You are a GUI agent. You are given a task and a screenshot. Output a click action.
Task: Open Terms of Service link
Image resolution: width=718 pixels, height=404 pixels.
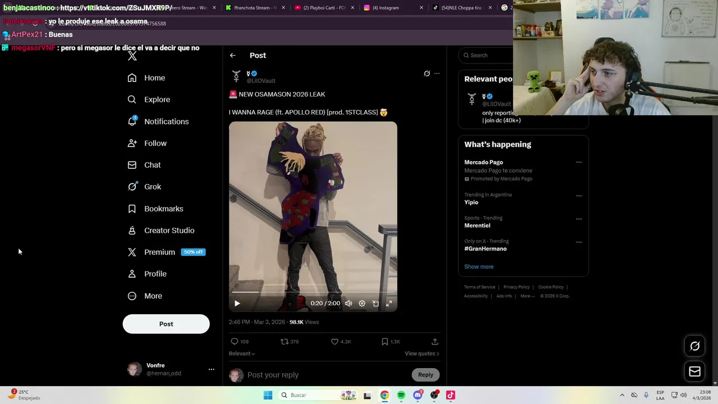480,287
